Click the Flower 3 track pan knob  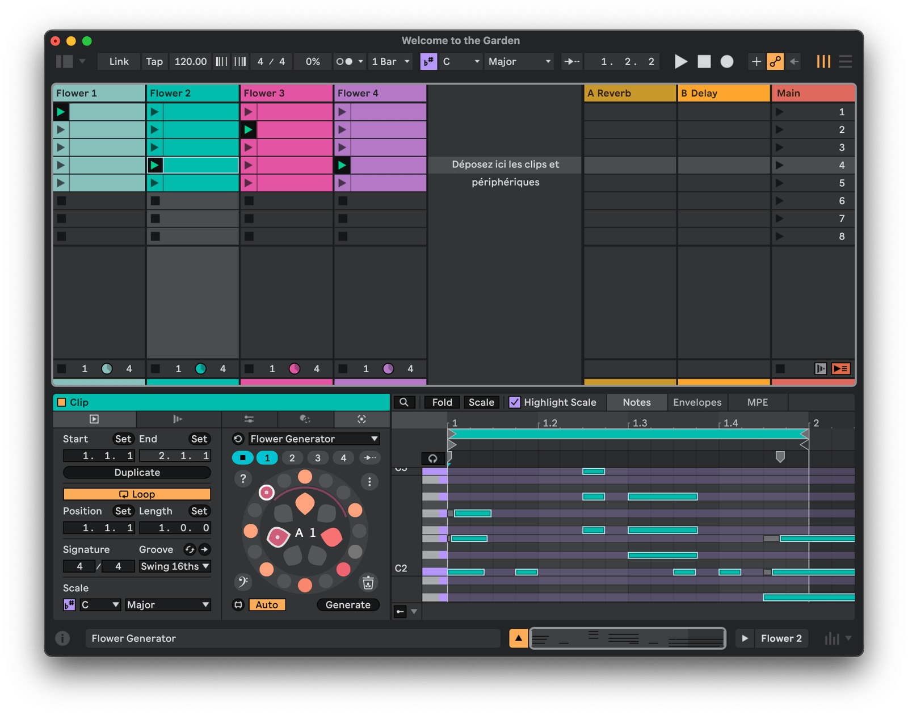(x=294, y=369)
